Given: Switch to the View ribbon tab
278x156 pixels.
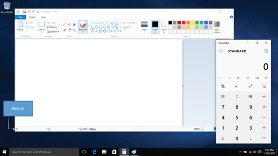Looking at the screenshot, I should tap(44, 17).
